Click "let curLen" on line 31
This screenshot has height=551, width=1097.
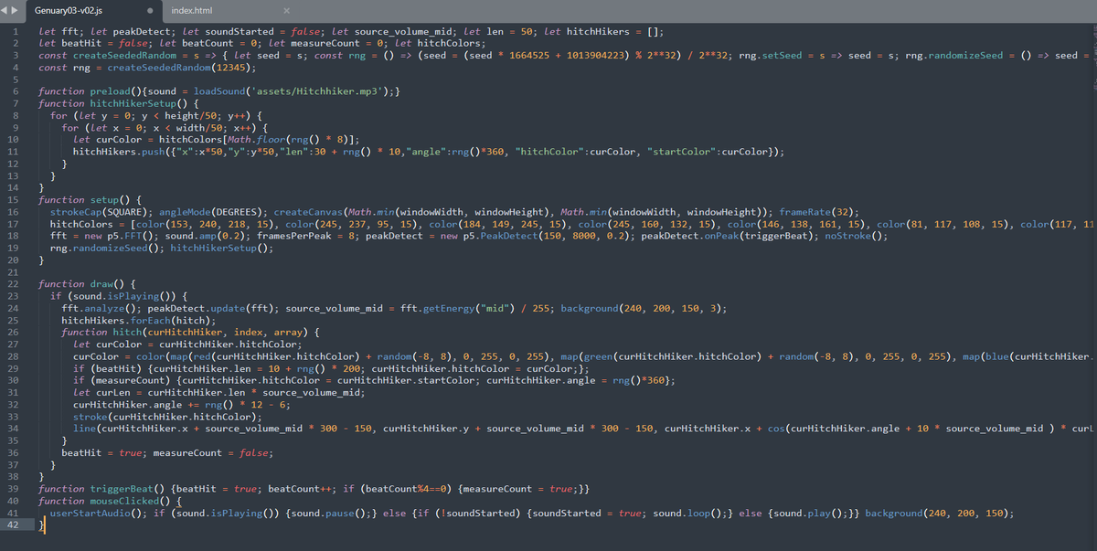(101, 392)
